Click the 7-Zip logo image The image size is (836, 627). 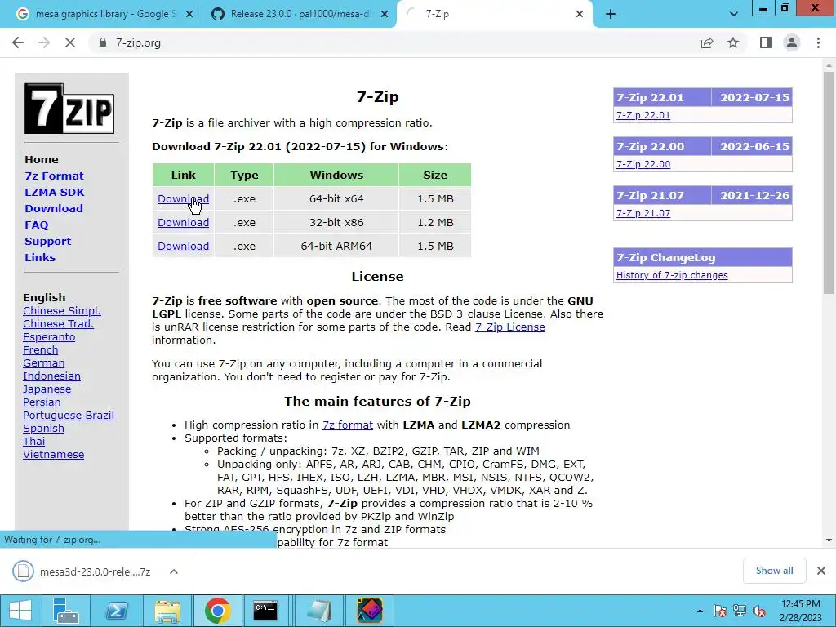coord(69,109)
